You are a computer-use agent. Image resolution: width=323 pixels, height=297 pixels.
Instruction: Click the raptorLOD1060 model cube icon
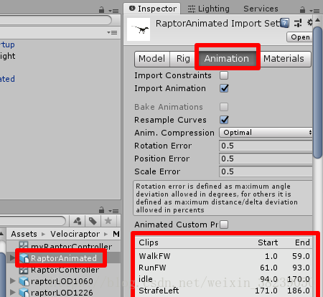[x=24, y=281]
